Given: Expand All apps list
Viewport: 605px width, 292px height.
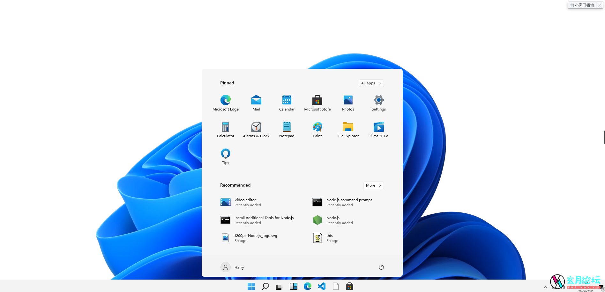Looking at the screenshot, I should point(371,83).
